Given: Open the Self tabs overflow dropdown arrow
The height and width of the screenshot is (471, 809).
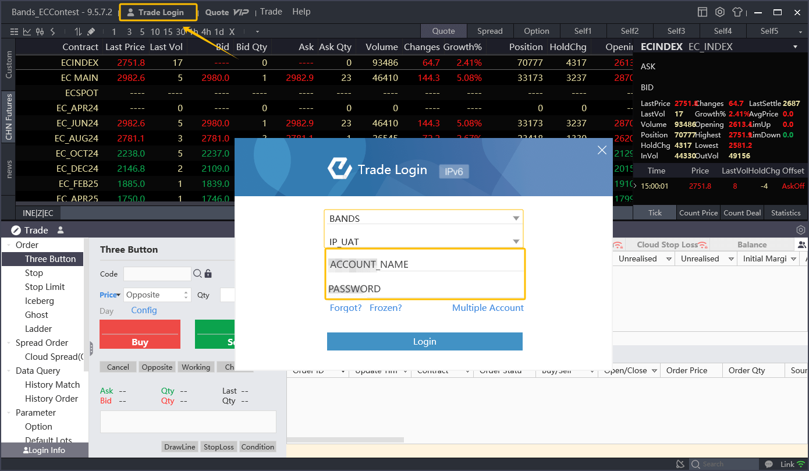Looking at the screenshot, I should click(x=801, y=31).
